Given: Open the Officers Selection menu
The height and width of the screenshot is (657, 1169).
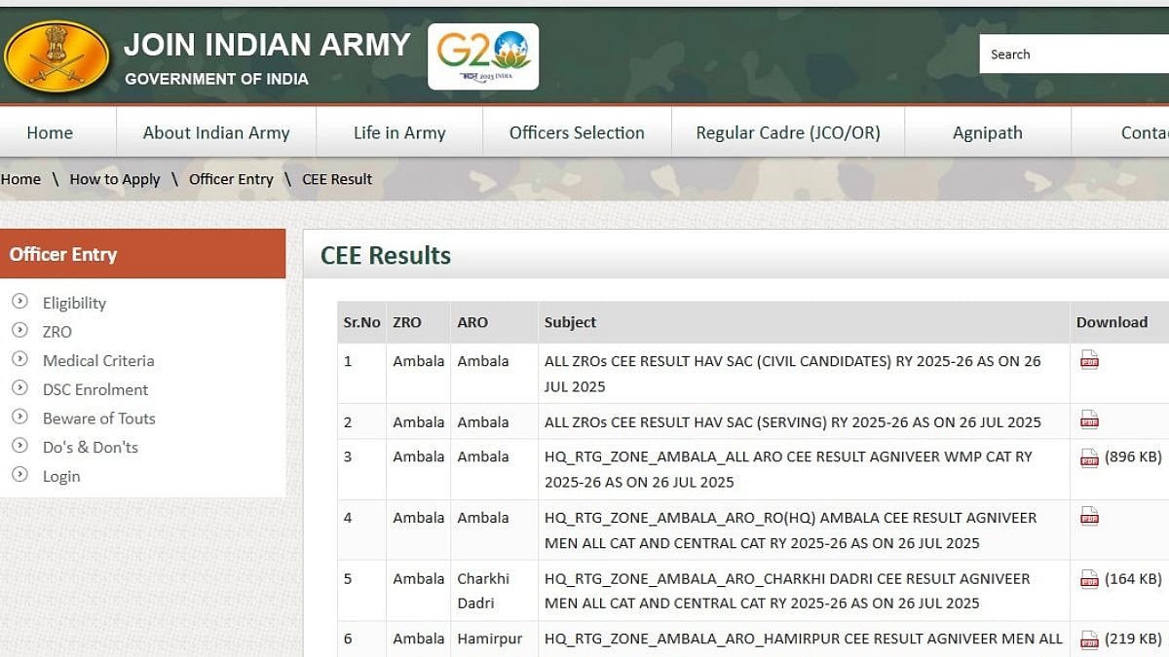Looking at the screenshot, I should pos(577,132).
